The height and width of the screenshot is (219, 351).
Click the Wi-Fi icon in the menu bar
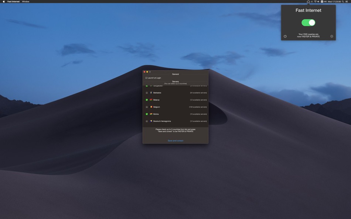(x=315, y=1)
